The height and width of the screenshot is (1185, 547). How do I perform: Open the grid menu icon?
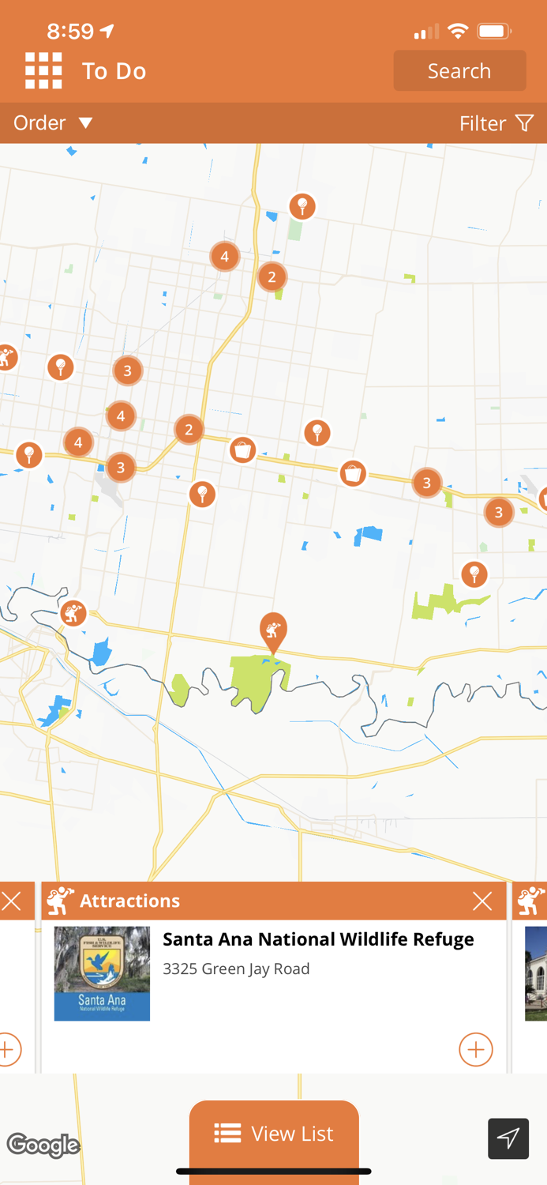(x=43, y=71)
